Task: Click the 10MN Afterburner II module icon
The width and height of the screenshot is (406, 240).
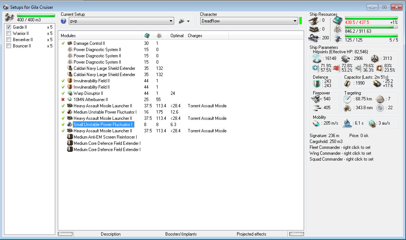Action: click(70, 99)
